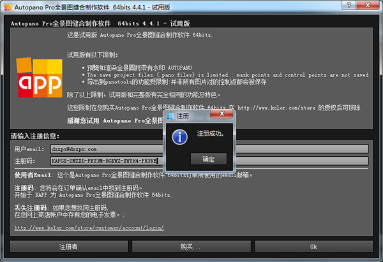The height and width of the screenshot is (262, 383).
Task: Click the main window title bar app icon
Action: click(8, 7)
